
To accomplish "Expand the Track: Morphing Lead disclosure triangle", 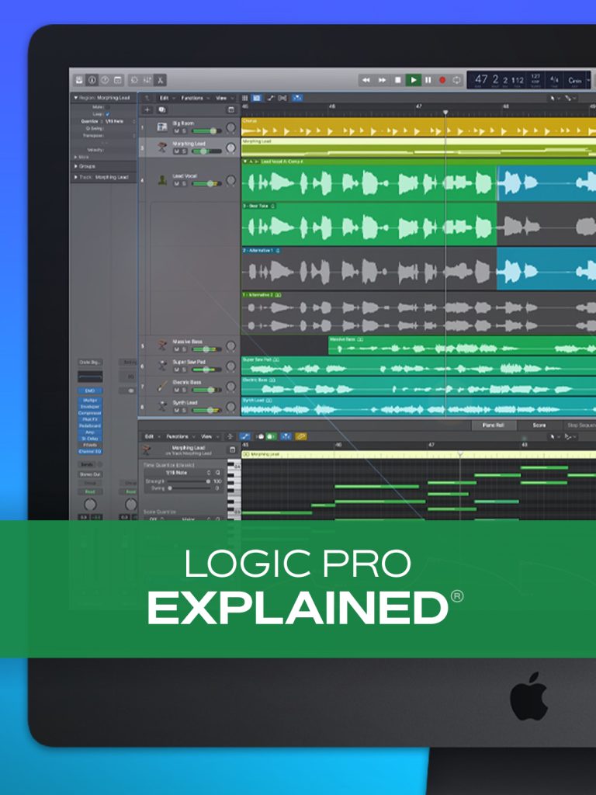I will (77, 177).
